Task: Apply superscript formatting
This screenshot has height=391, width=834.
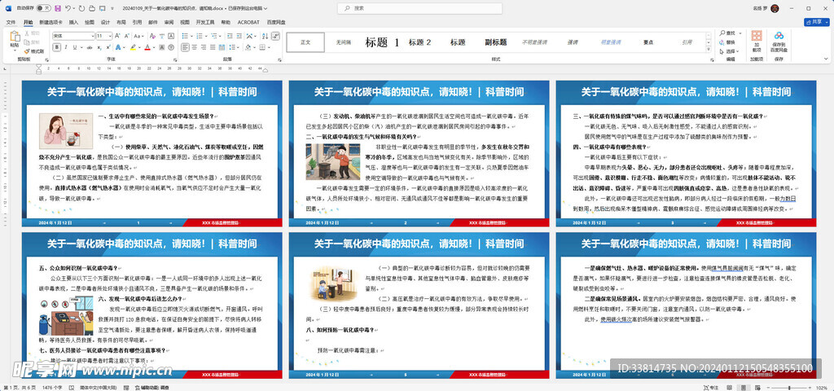Action: click(108, 47)
